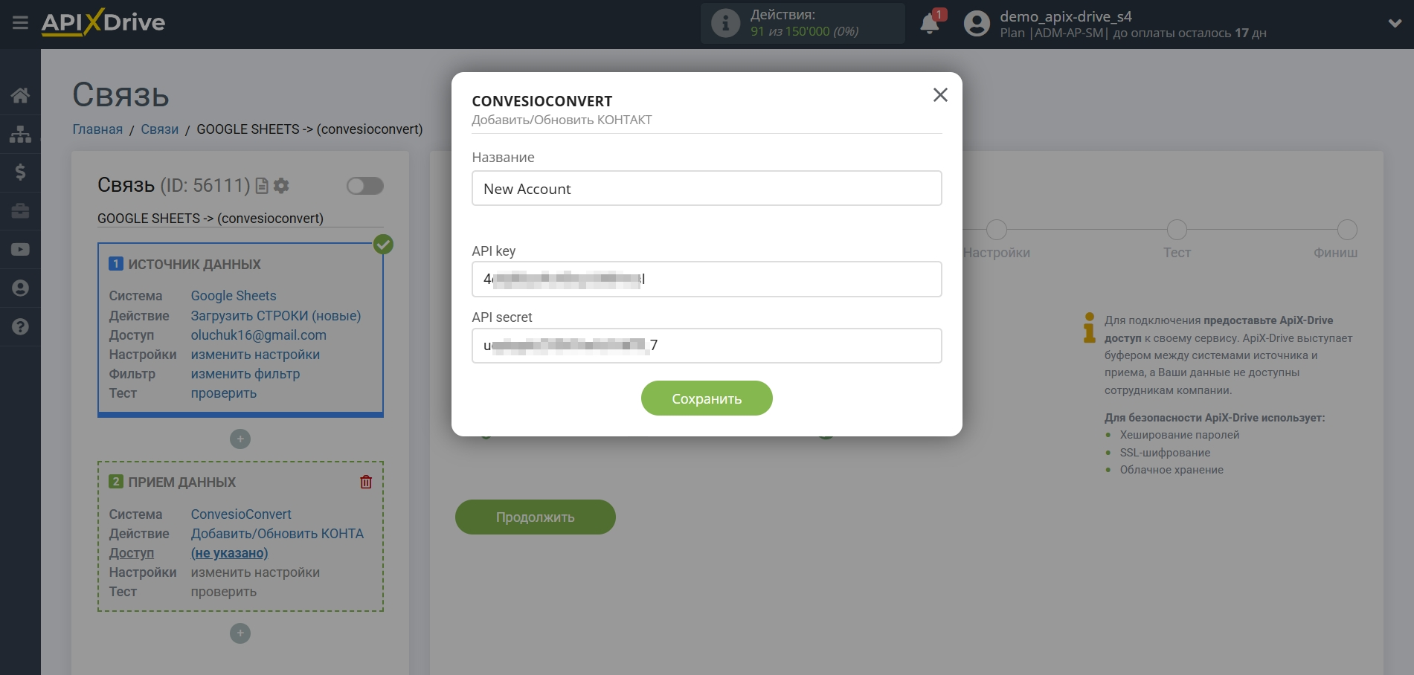Open Загрузить СТРОКИ (новые) action link
Image resolution: width=1414 pixels, height=675 pixels.
point(276,316)
